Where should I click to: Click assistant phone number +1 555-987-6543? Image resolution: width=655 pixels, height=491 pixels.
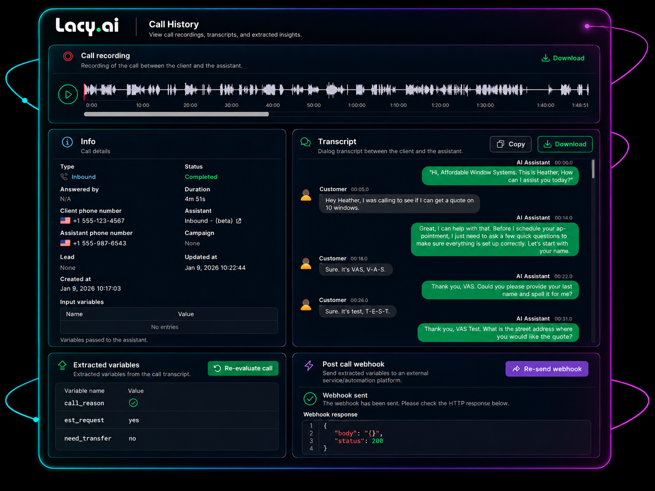pos(100,243)
